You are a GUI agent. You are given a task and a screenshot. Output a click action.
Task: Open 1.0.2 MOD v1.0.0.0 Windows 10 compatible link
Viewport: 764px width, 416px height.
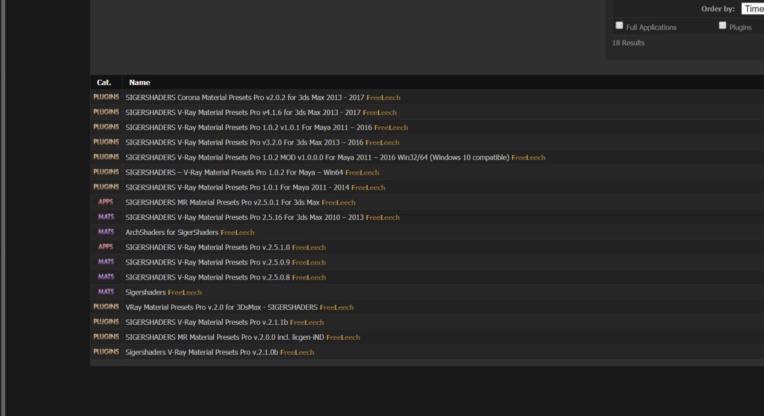coord(318,157)
